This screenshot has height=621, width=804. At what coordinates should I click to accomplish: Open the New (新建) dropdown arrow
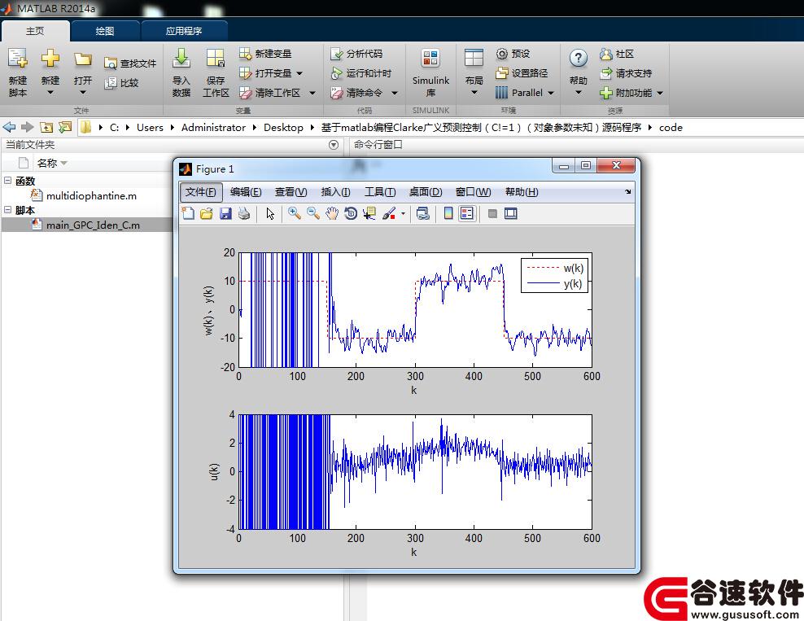[50, 92]
